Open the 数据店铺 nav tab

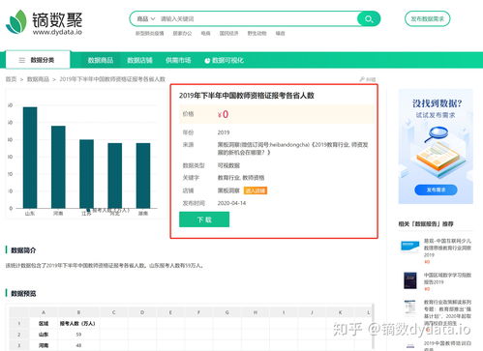(139, 60)
